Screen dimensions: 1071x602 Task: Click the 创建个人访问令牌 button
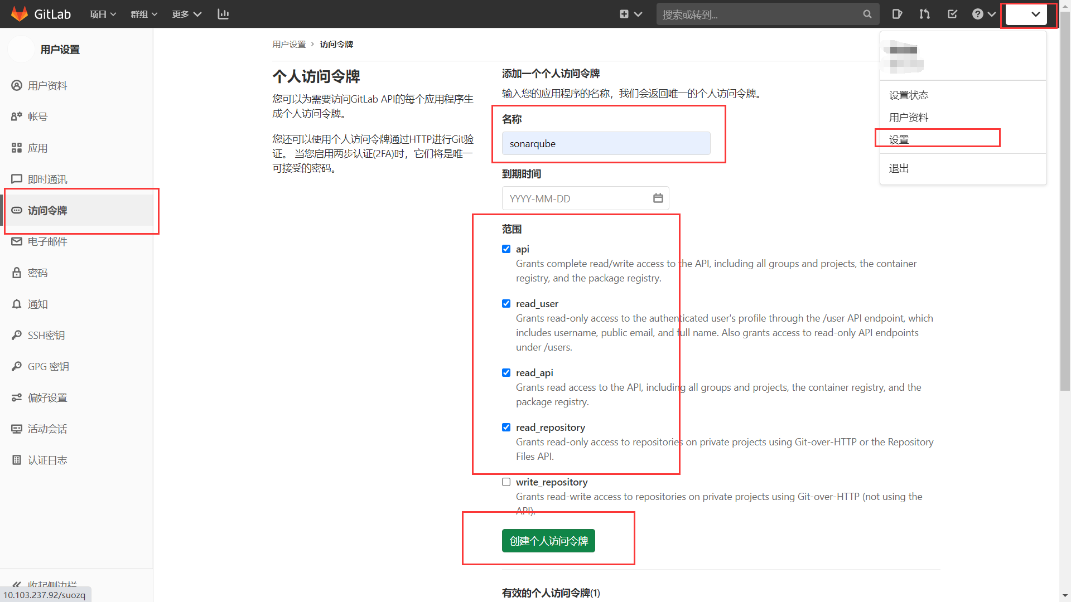tap(548, 541)
